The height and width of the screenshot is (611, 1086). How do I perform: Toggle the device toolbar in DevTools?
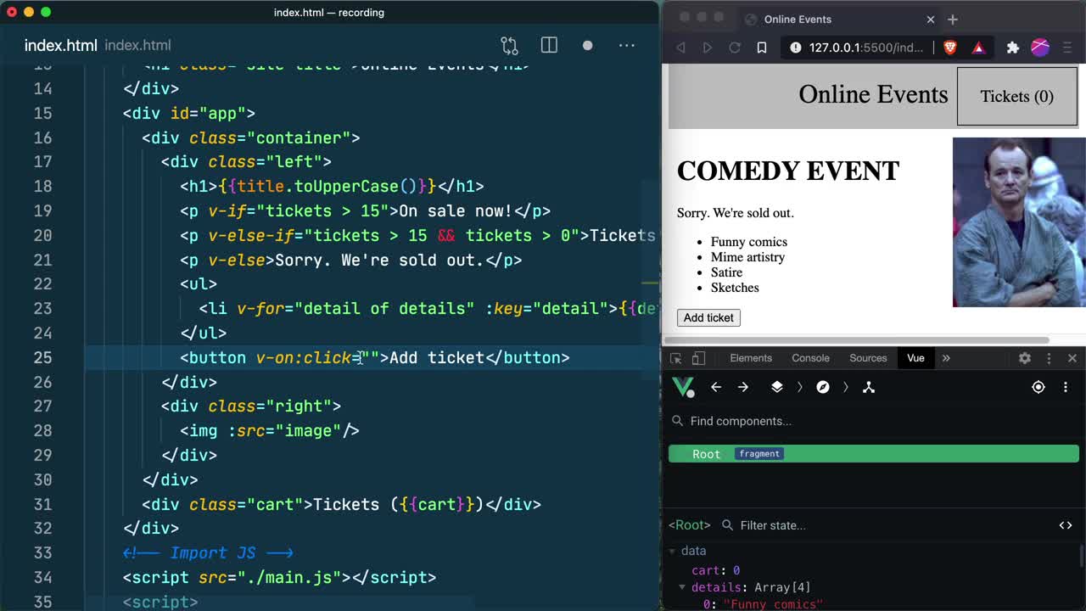coord(698,358)
